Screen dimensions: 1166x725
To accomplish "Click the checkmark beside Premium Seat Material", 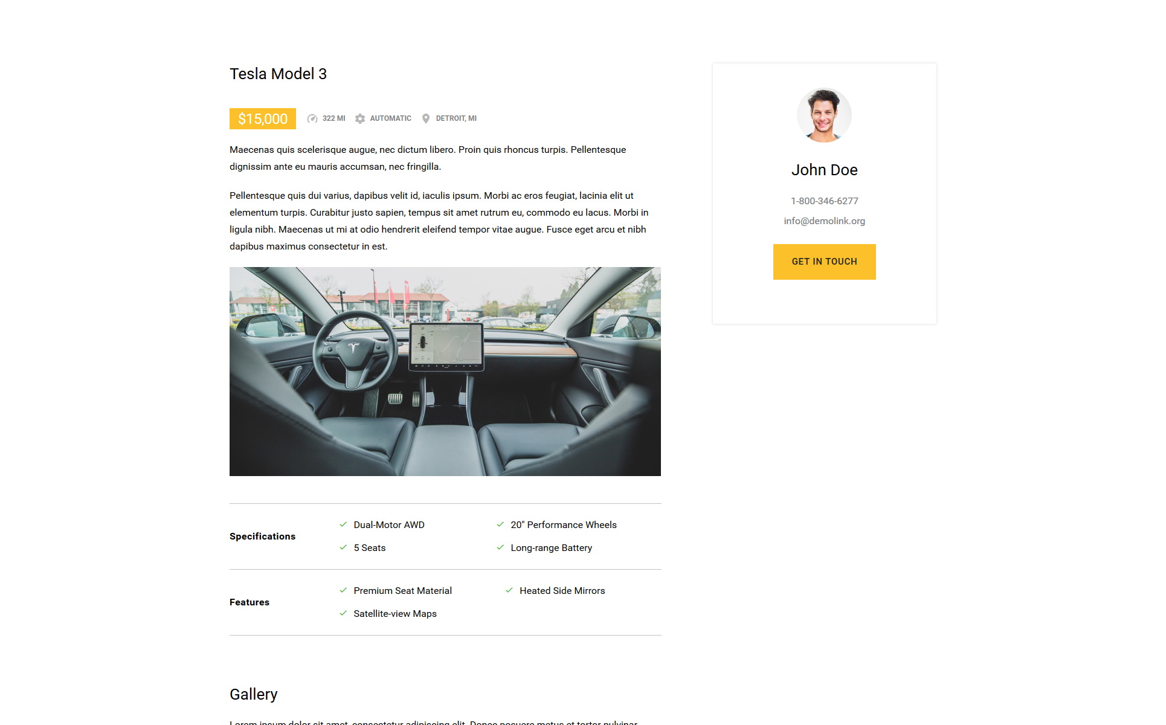I will coord(343,590).
